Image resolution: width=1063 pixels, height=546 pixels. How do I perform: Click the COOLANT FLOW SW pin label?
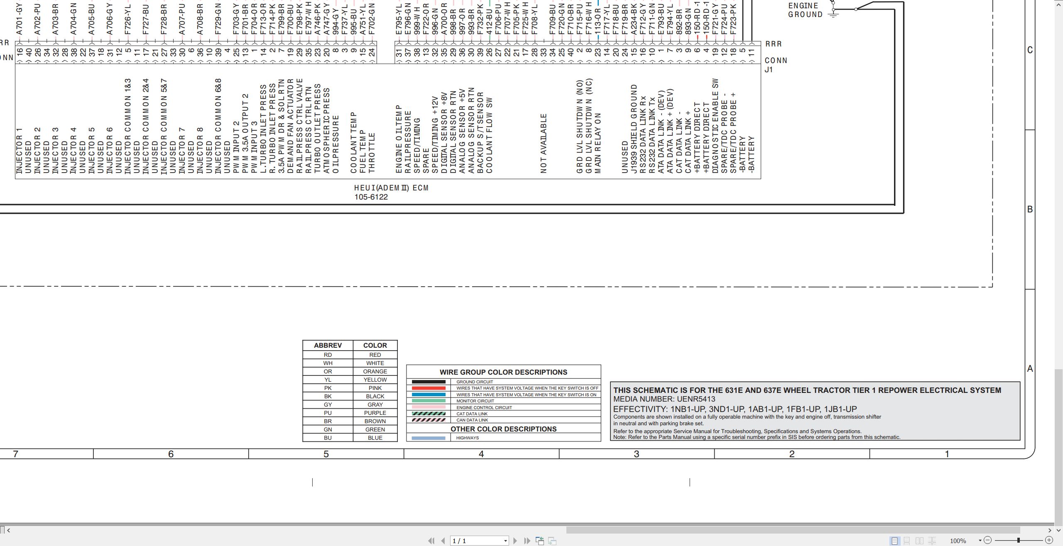coord(489,135)
